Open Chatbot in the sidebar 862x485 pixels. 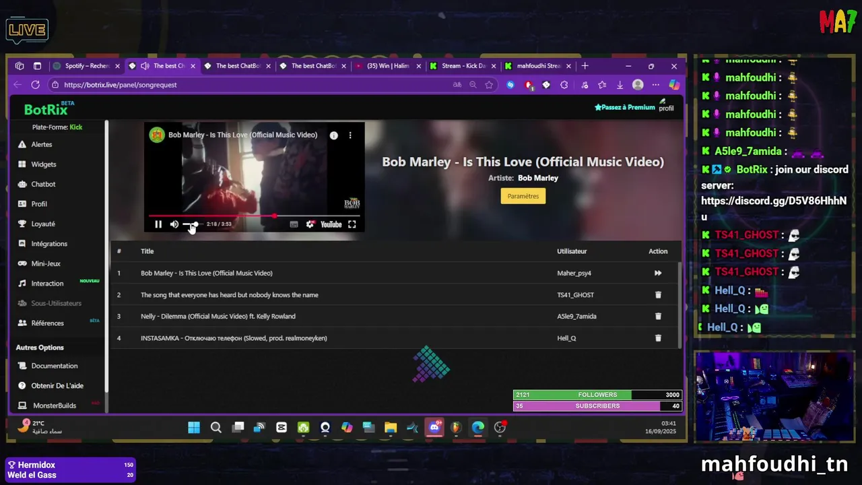click(x=43, y=184)
